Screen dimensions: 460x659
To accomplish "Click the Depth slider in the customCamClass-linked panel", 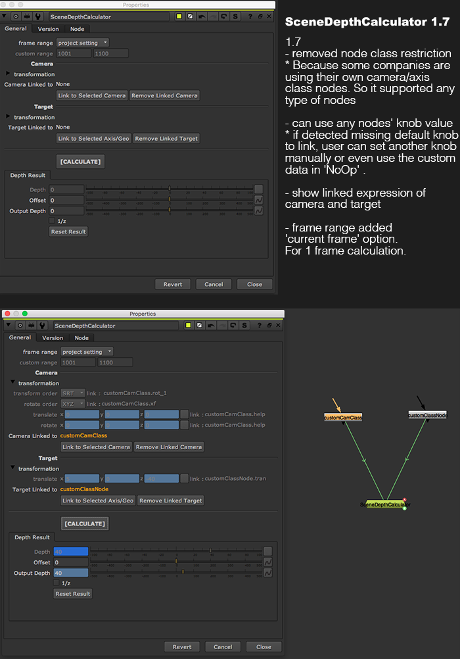I will pyautogui.click(x=176, y=551).
